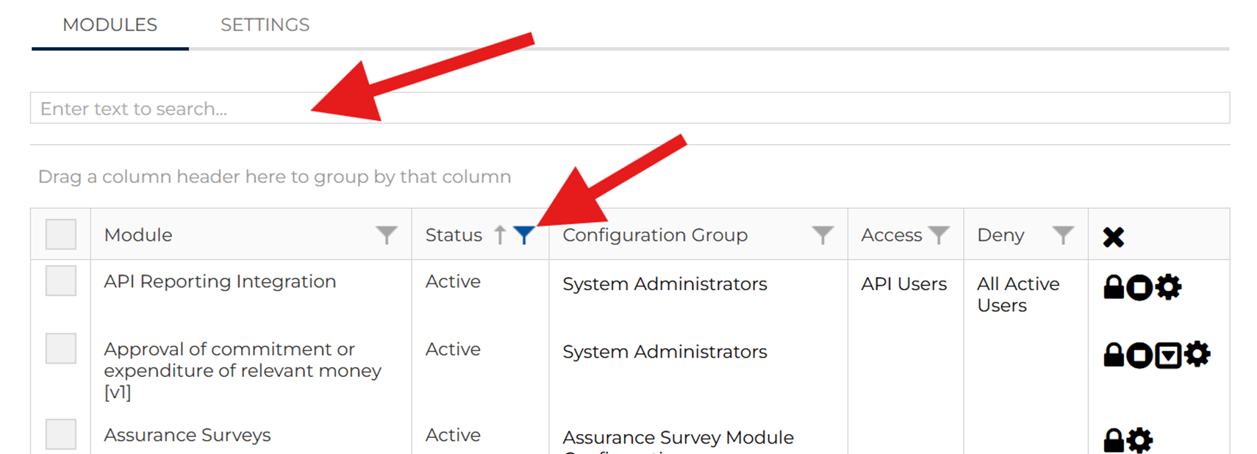This screenshot has width=1257, height=454.
Task: Select the Assurance Surveys row checkbox
Action: 61,434
